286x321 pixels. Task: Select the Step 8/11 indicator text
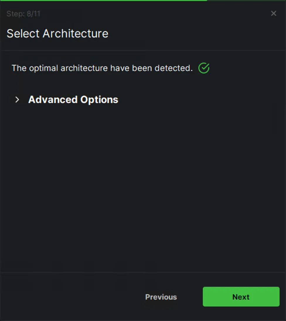tap(23, 14)
